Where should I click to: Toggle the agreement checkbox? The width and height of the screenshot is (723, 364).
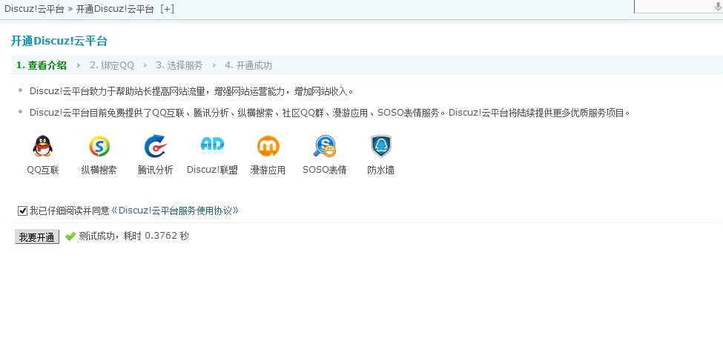coord(22,211)
